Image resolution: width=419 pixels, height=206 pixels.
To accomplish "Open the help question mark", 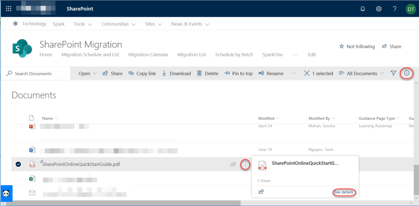I will point(395,9).
